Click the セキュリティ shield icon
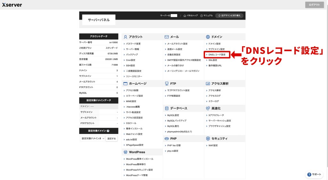Viewport: 328px width, 180px height. [208, 138]
